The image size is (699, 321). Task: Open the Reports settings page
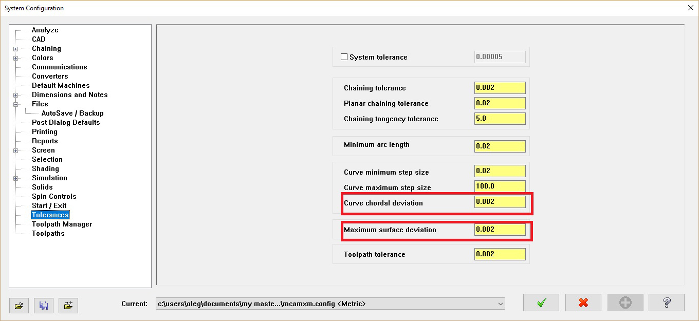(x=45, y=141)
